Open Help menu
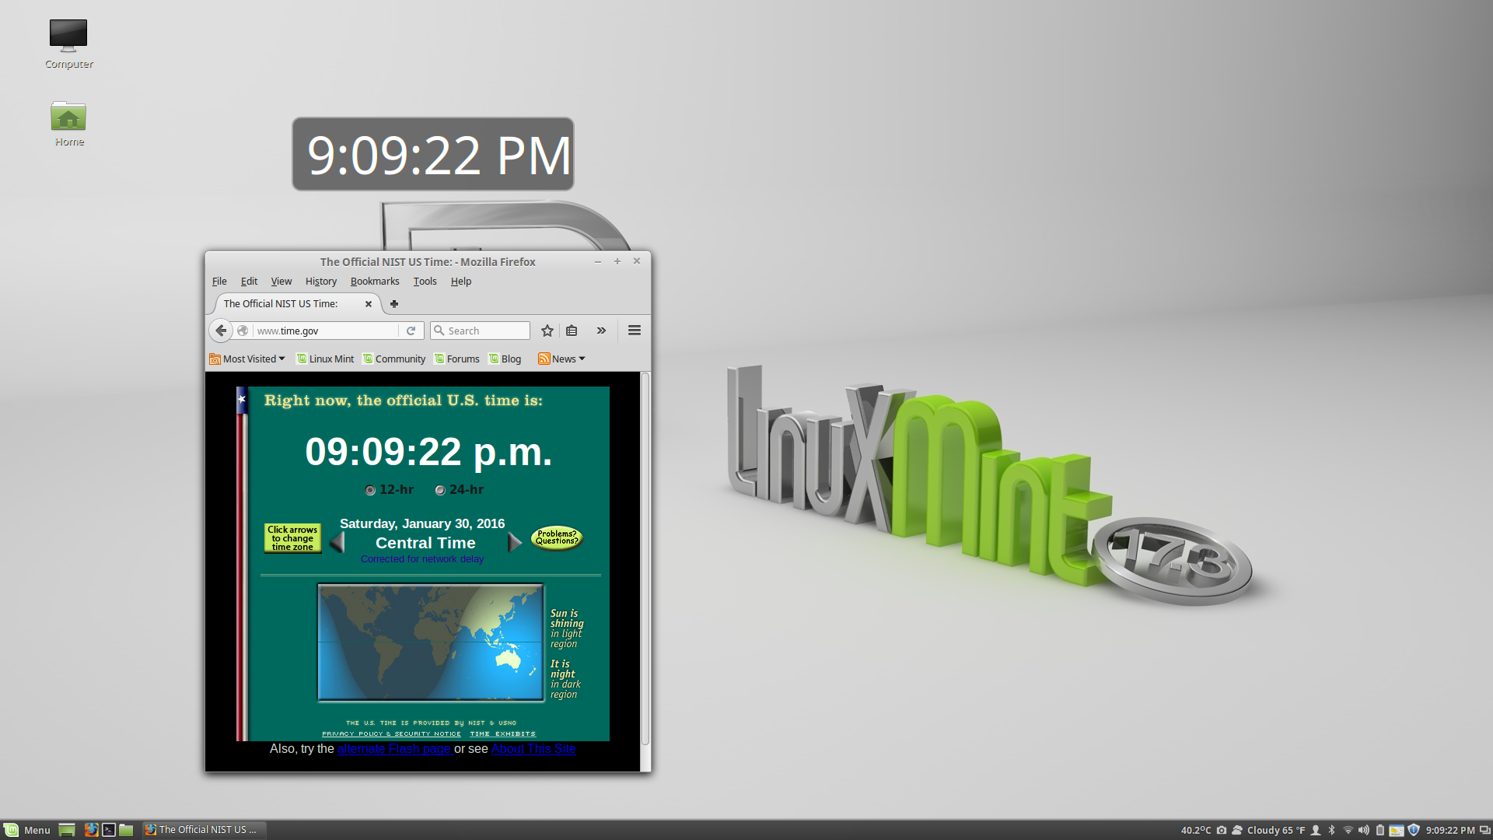Screen dimensions: 1493x840 (x=461, y=282)
